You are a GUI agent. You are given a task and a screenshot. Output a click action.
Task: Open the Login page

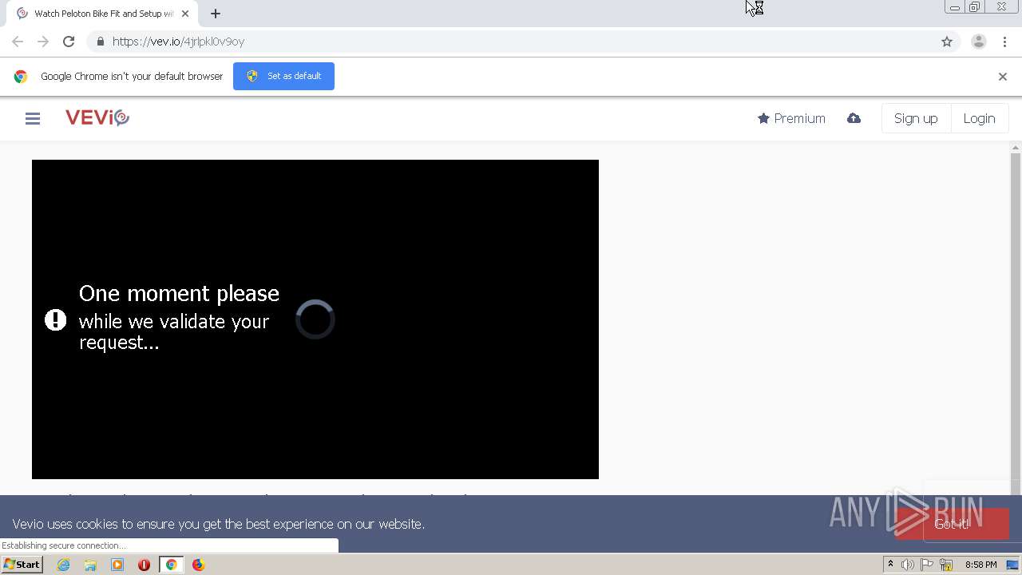[x=979, y=118]
